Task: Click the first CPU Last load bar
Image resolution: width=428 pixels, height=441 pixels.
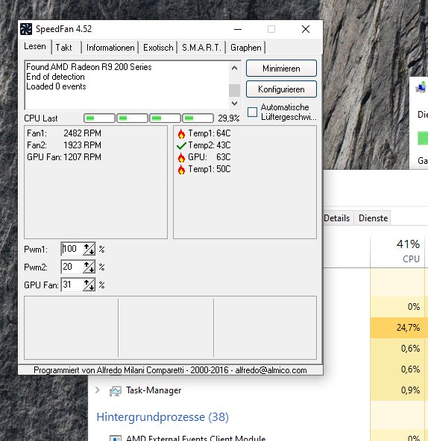Action: (99, 118)
